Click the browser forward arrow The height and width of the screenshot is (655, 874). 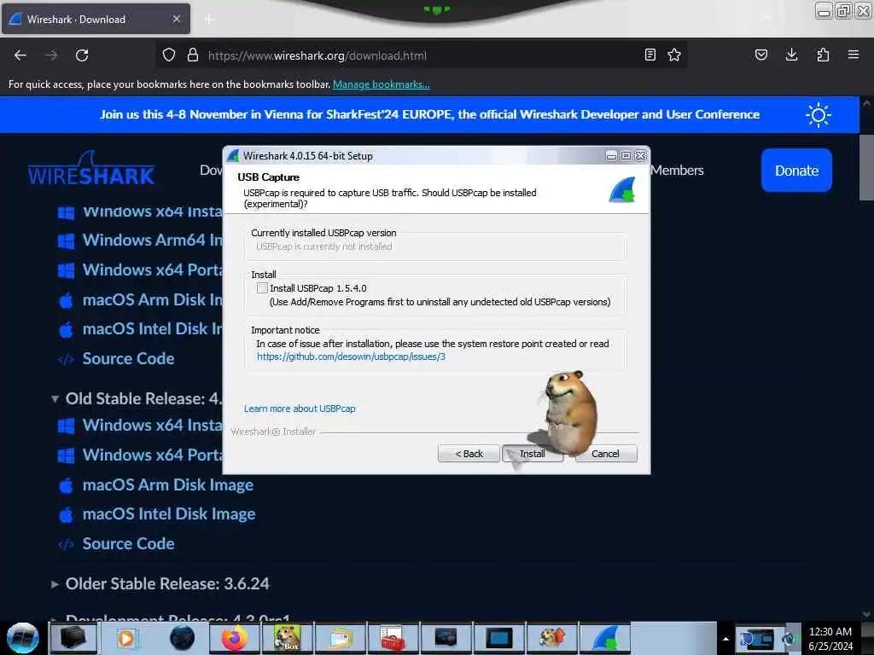[51, 55]
